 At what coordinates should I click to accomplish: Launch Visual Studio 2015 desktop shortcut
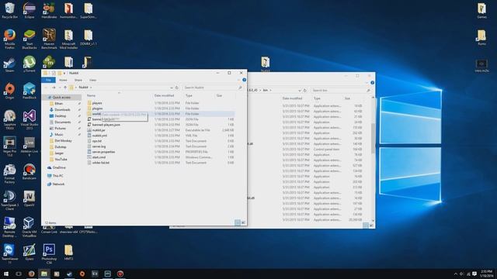click(x=30, y=119)
